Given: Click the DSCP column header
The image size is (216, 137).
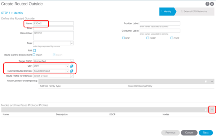Looking at the screenshot, I should [112, 114].
